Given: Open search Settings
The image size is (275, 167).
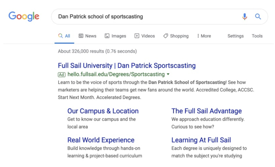Looking at the screenshot, I should [x=235, y=36].
